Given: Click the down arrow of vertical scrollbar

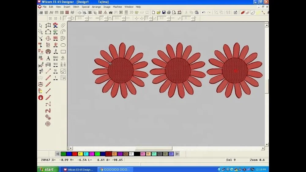Looking at the screenshot, I should pos(267,145).
